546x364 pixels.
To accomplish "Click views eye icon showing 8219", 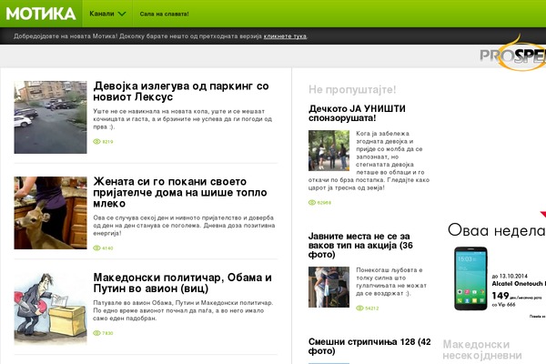I will [97, 142].
